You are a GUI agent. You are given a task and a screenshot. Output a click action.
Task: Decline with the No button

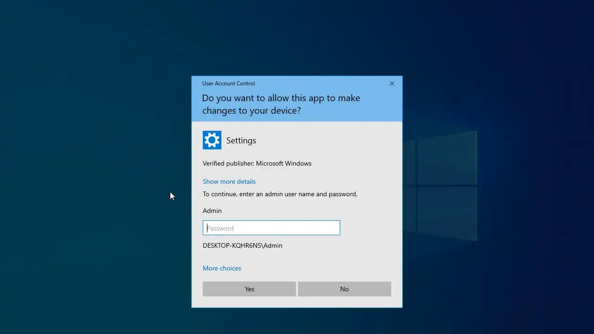(344, 289)
